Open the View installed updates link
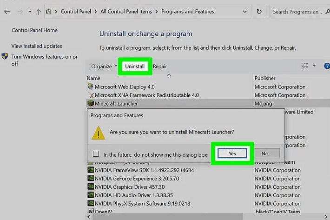 pyautogui.click(x=37, y=46)
